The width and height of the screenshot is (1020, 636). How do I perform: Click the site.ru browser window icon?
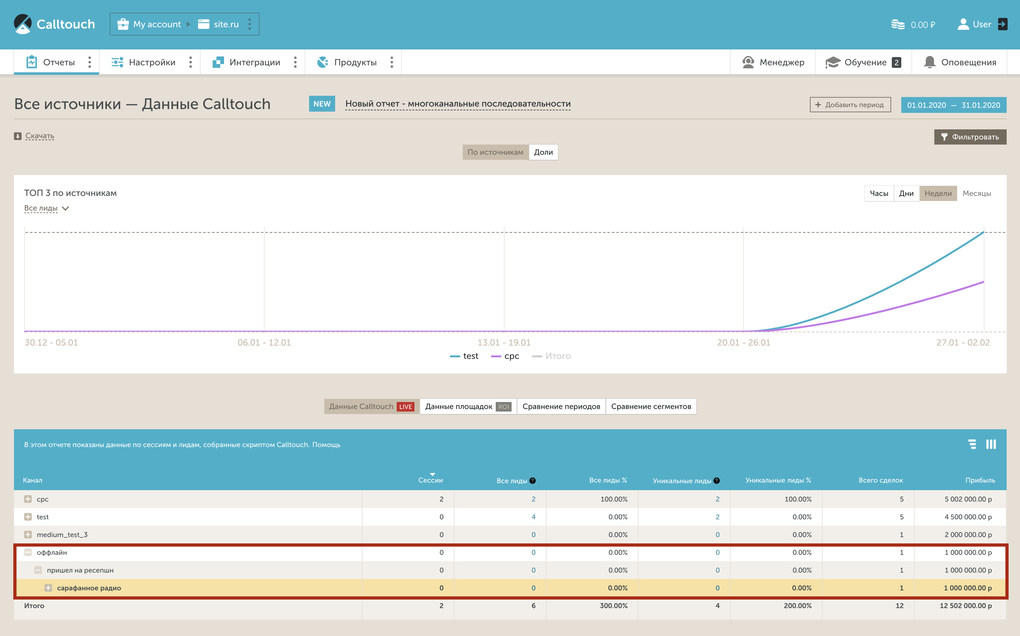click(204, 24)
